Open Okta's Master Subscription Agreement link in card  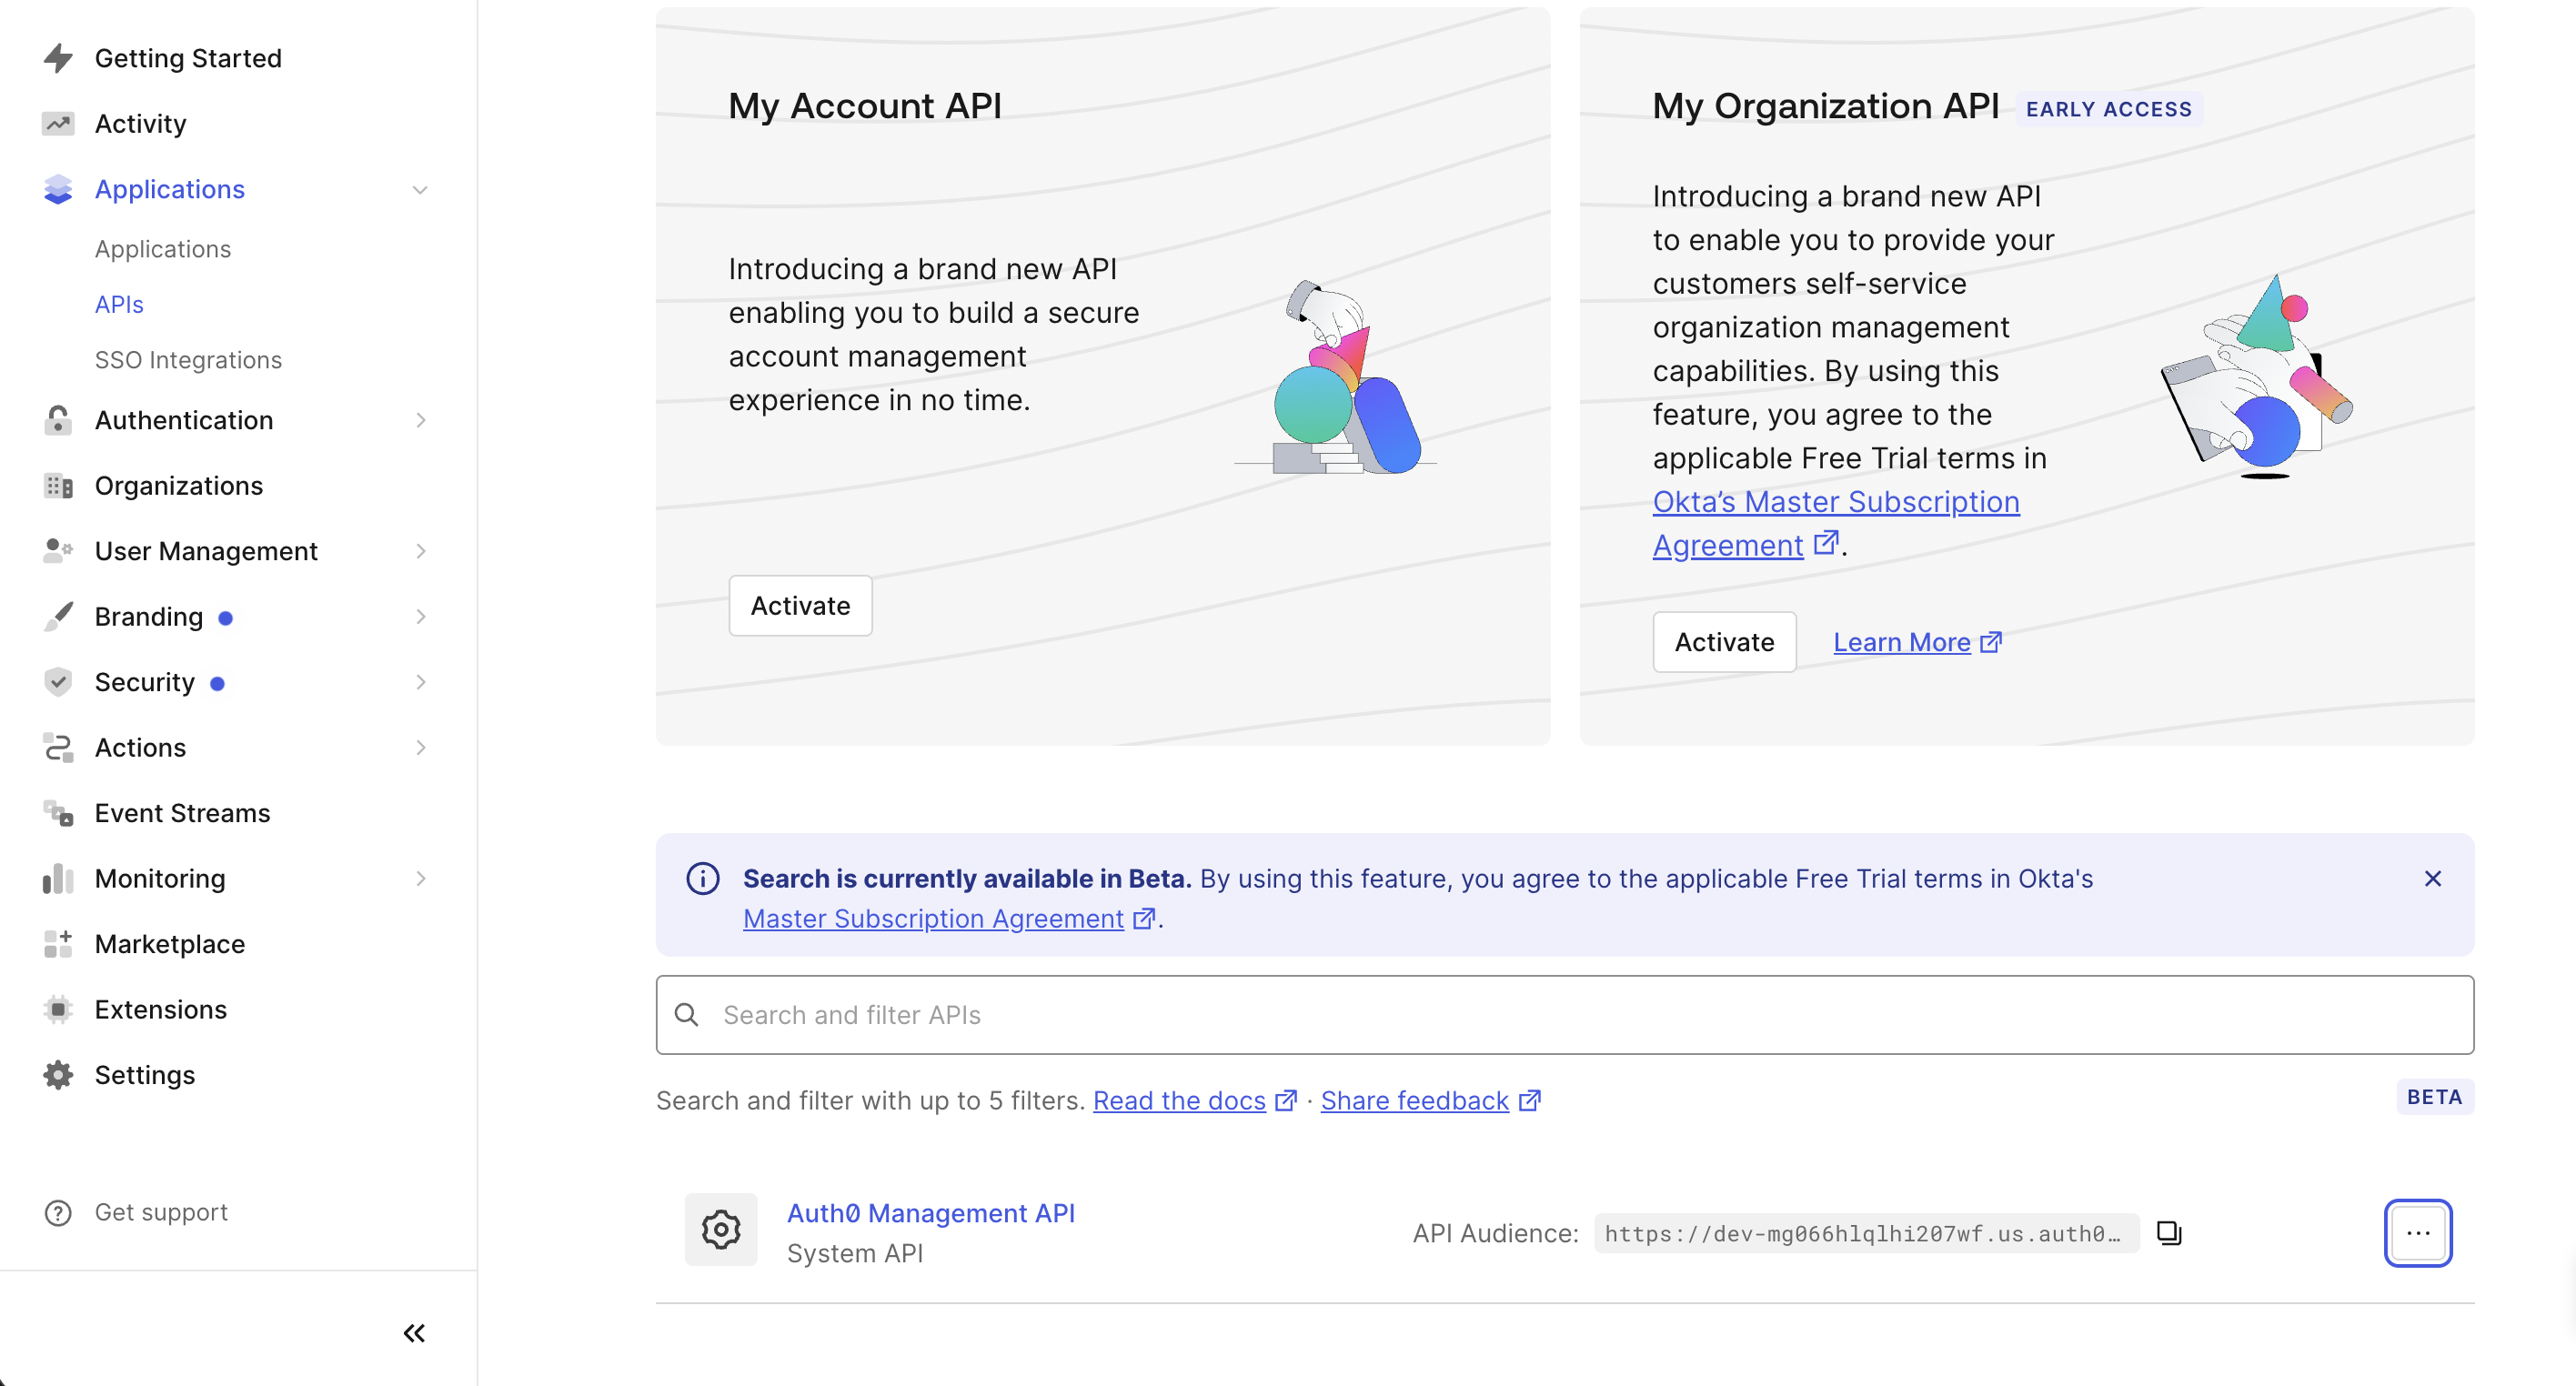click(1835, 524)
